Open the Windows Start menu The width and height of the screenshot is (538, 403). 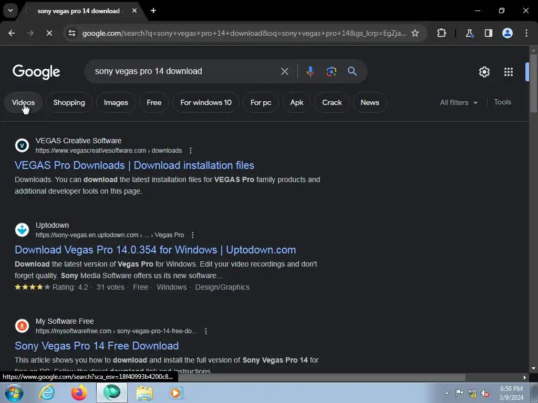[14, 393]
